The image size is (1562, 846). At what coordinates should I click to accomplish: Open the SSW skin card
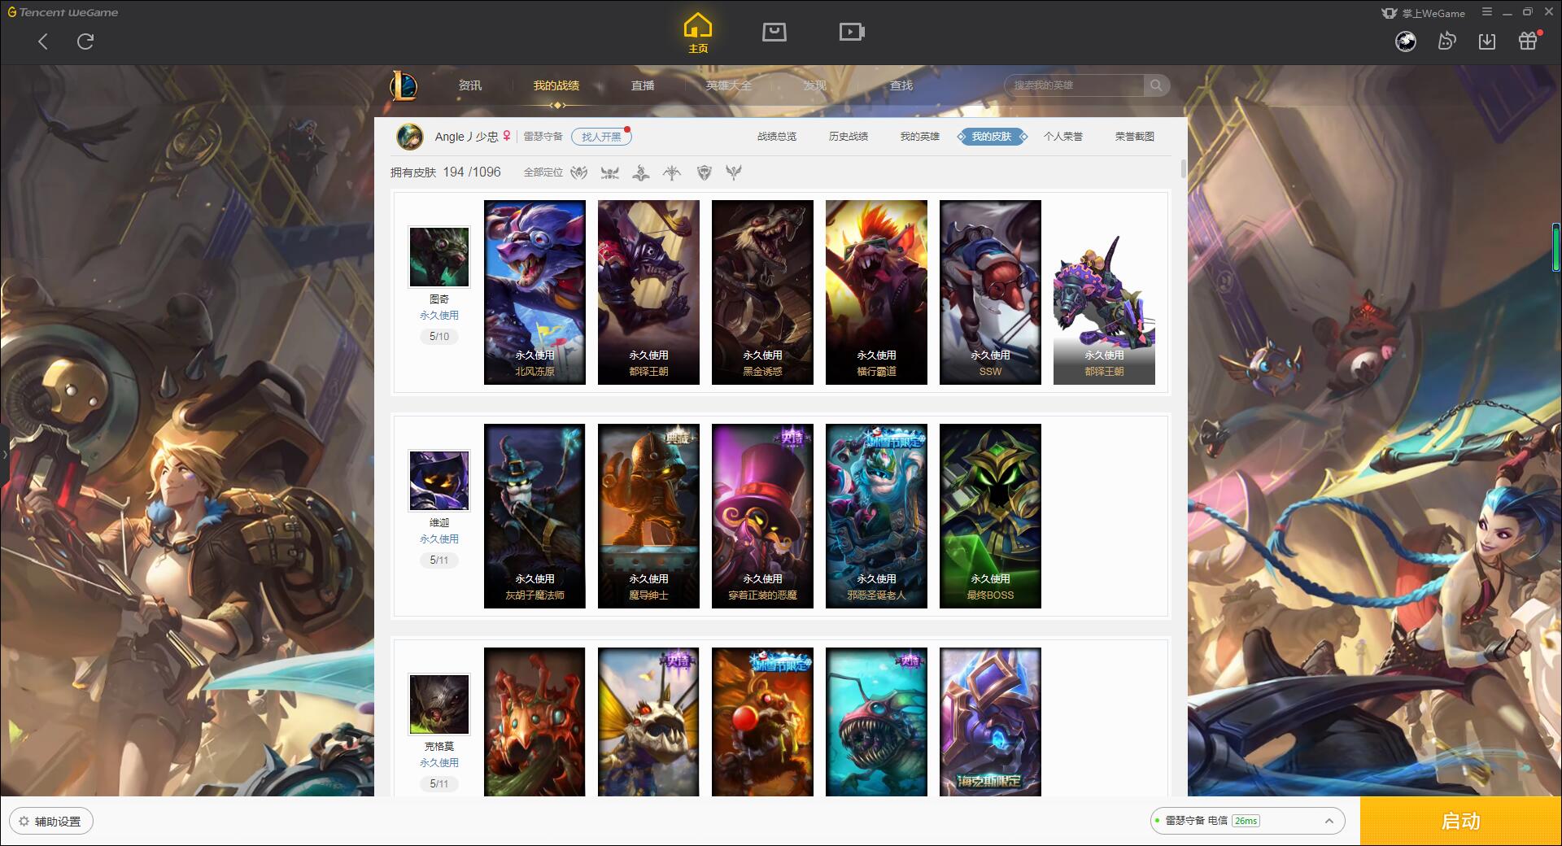990,292
